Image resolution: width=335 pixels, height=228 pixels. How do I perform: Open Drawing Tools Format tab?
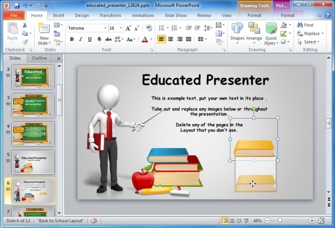[x=254, y=16]
